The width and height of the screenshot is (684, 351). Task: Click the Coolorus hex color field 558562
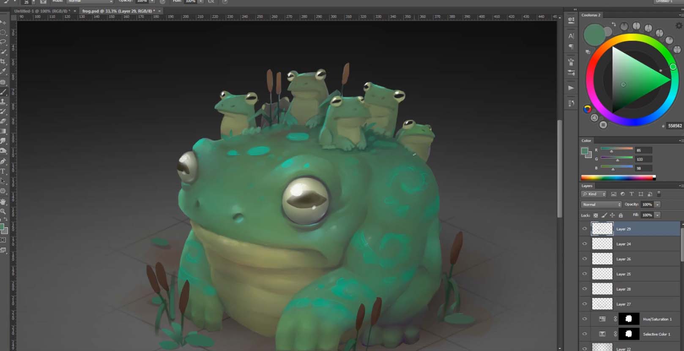pyautogui.click(x=675, y=125)
